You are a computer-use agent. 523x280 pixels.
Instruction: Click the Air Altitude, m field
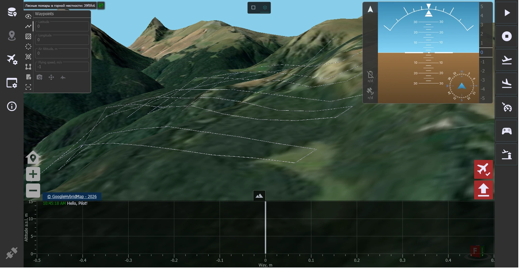[x=62, y=53]
